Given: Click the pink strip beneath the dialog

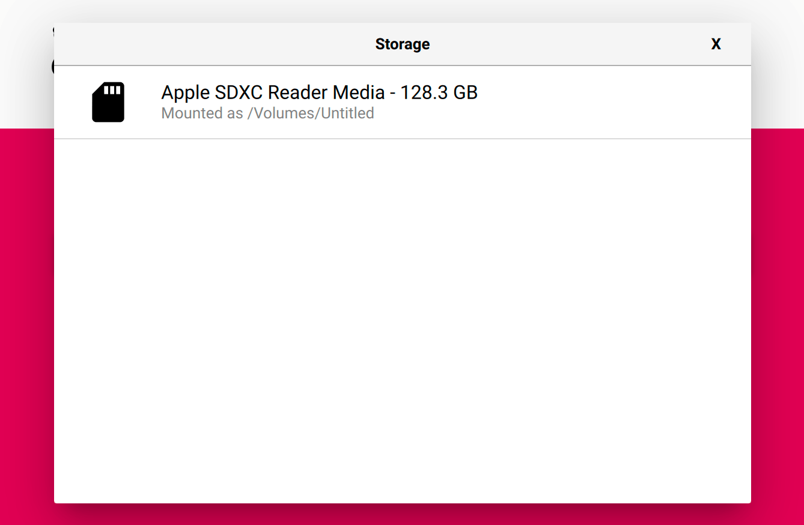Looking at the screenshot, I should point(402,515).
